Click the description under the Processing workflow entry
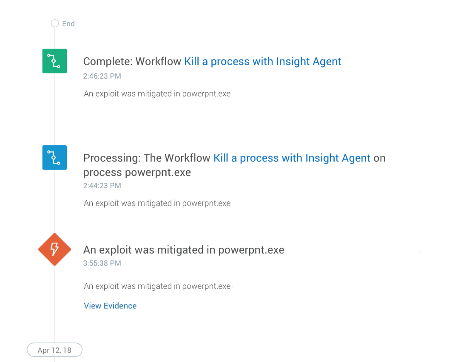Image resolution: width=455 pixels, height=362 pixels. [157, 204]
